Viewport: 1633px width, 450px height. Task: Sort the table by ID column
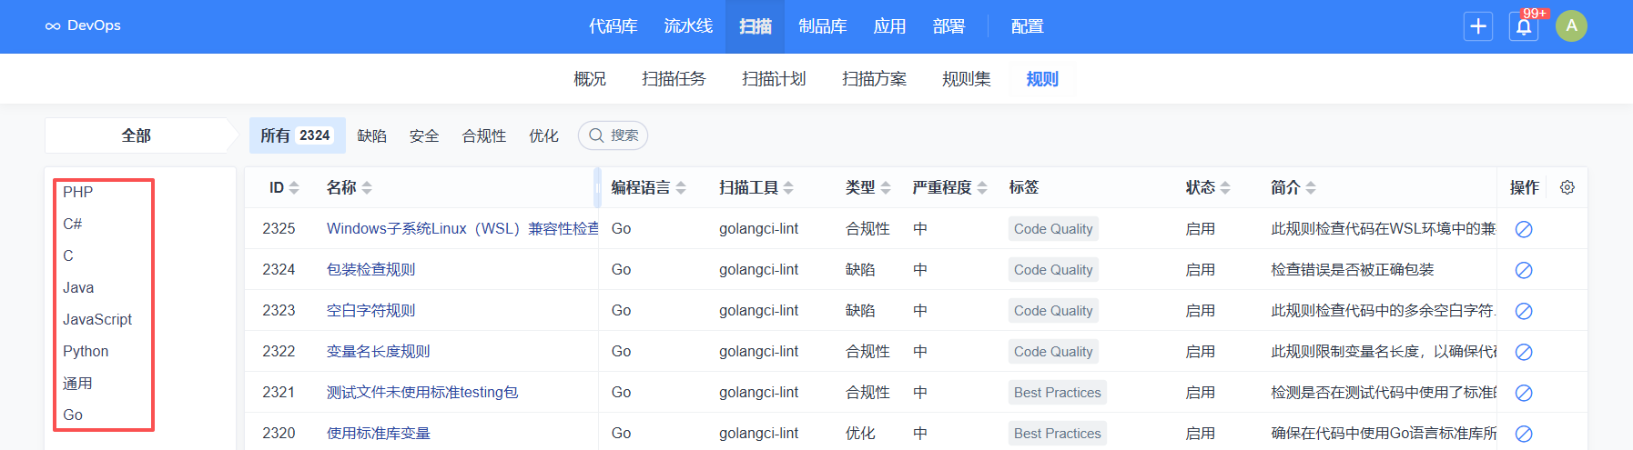[283, 187]
